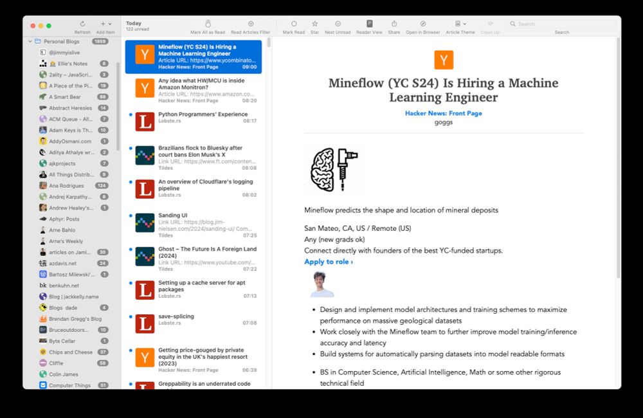The width and height of the screenshot is (643, 418).
Task: Open the Cloudflare logging pipeline article
Action: pyautogui.click(x=194, y=191)
